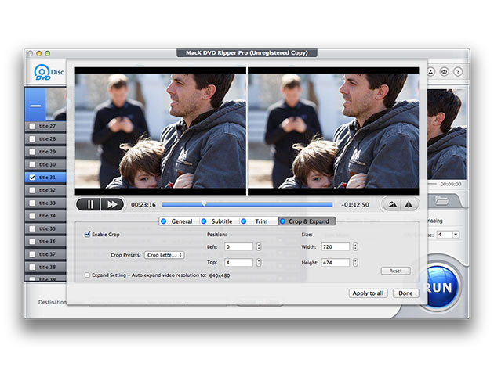This screenshot has width=494, height=370.
Task: Uncheck the title 31 checkbox
Action: 32,178
